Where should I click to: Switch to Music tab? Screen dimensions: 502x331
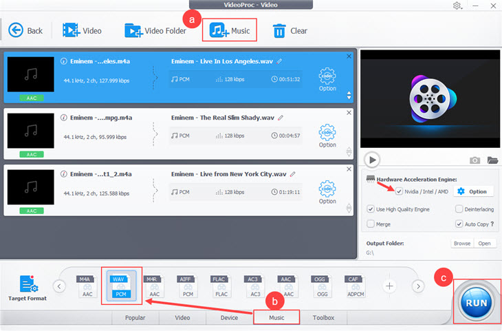pyautogui.click(x=276, y=317)
